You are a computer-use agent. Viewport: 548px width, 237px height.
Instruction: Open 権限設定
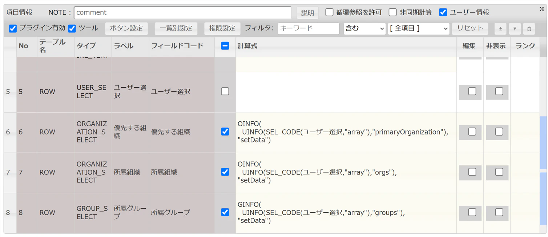point(222,29)
